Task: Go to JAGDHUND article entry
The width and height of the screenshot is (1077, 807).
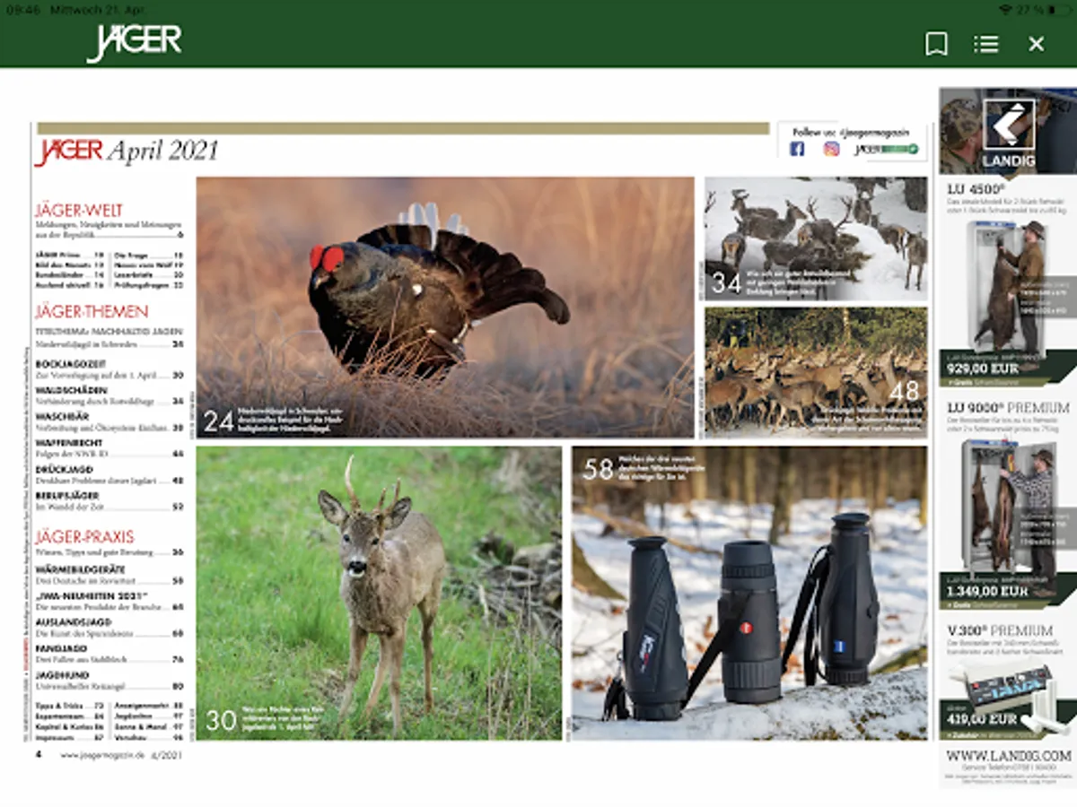Action: tap(109, 680)
